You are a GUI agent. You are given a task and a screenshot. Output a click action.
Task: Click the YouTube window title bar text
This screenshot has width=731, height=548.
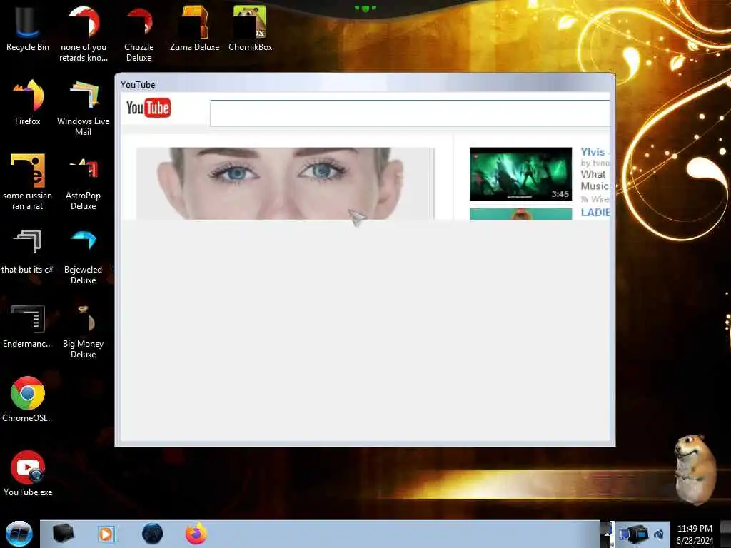[x=138, y=85]
